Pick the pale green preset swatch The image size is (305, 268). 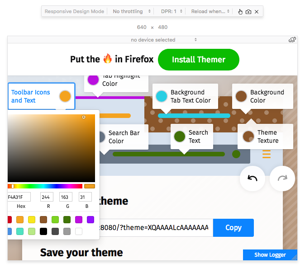tap(32, 231)
